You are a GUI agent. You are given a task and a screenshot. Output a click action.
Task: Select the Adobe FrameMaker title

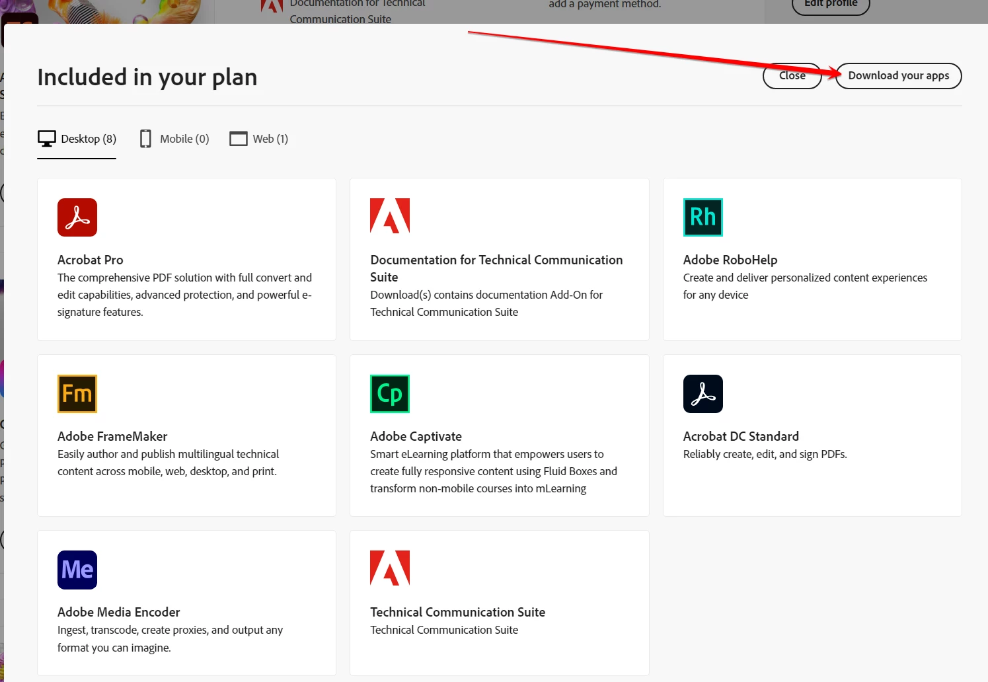coord(112,436)
